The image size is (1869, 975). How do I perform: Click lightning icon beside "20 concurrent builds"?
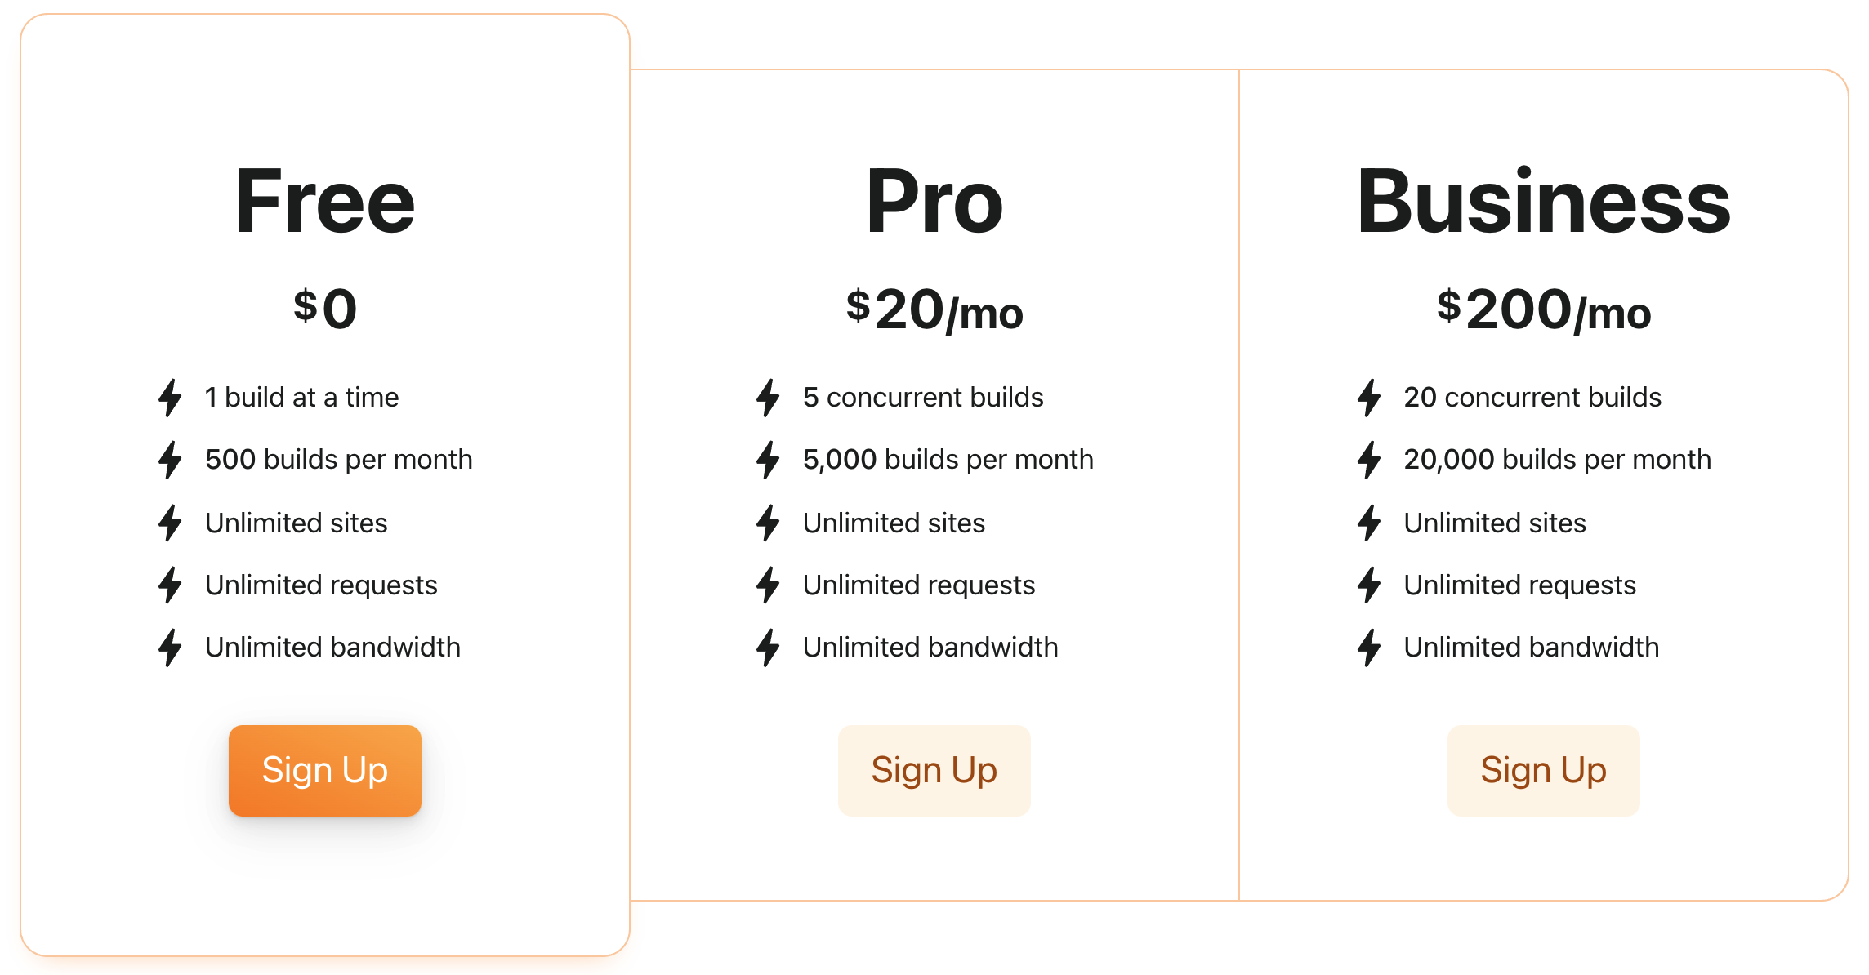pos(1369,398)
